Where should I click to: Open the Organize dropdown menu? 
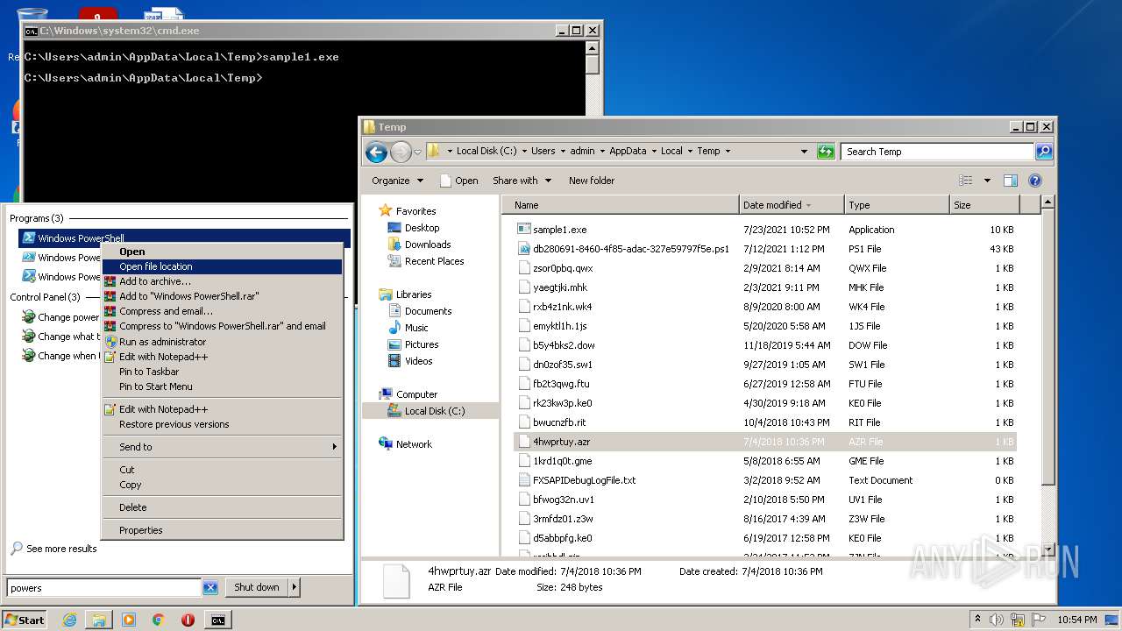[397, 181]
